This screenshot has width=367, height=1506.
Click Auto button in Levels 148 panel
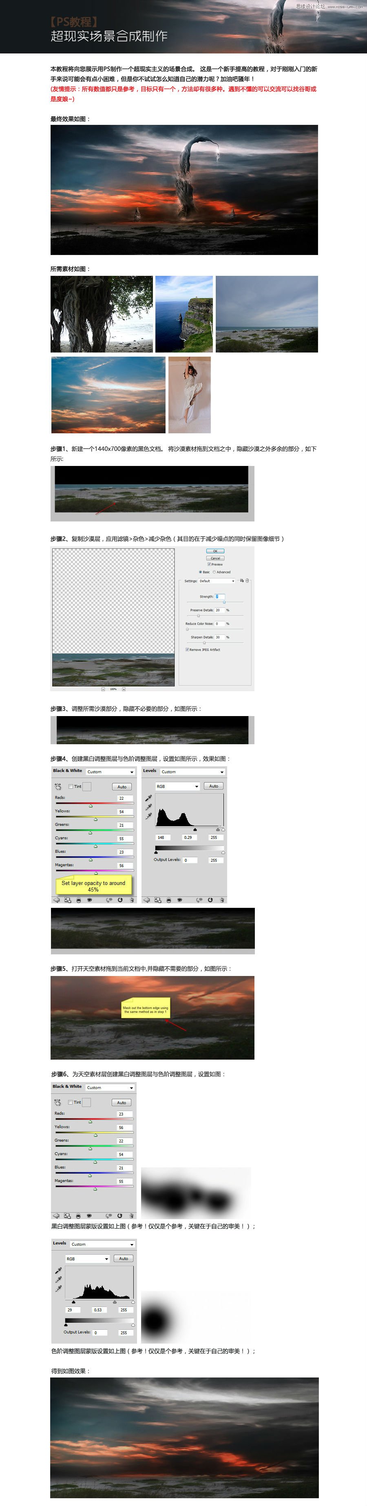pyautogui.click(x=214, y=786)
